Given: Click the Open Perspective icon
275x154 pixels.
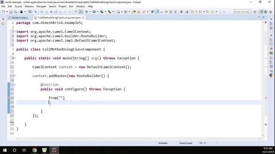Looking at the screenshot, I should pos(255,12).
